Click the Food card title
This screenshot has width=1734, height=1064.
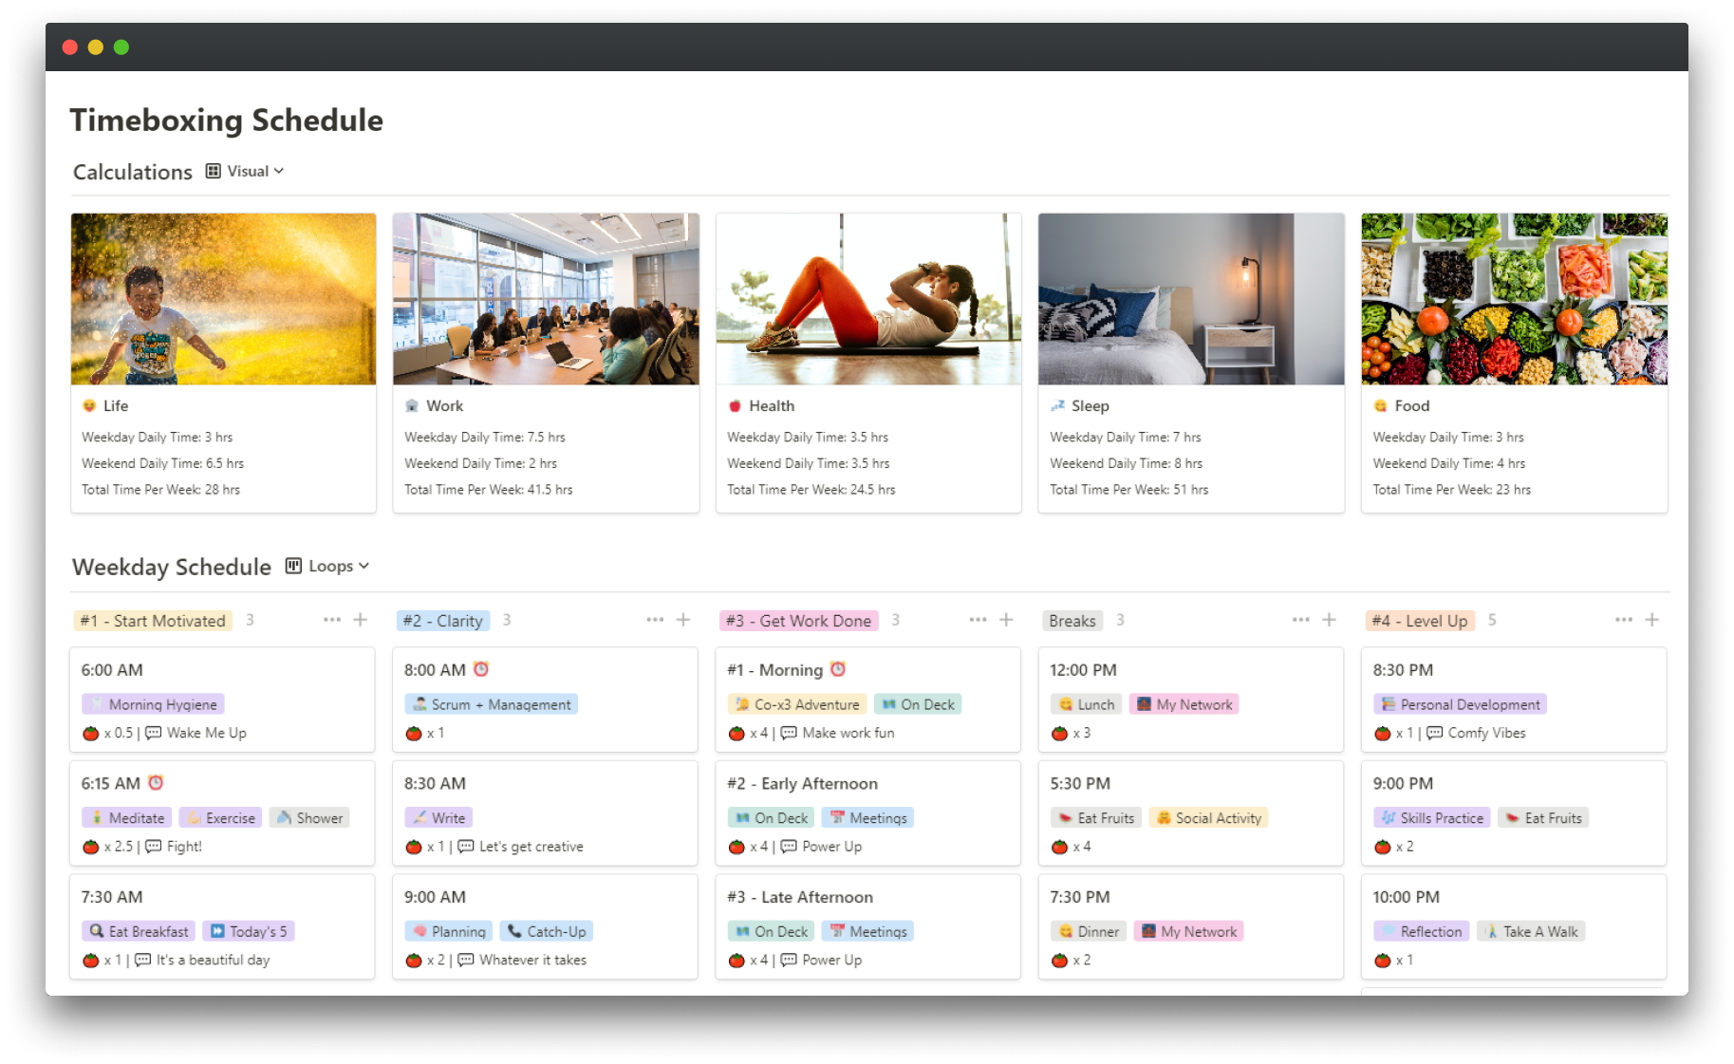[1411, 405]
